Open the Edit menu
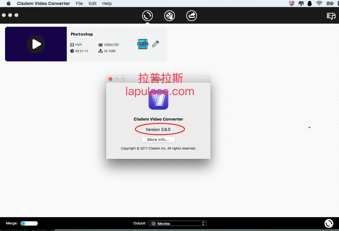This screenshot has width=339, height=231. (92, 3)
